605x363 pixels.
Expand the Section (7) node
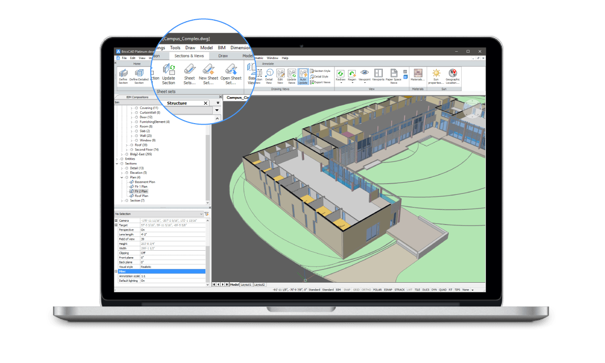pos(122,200)
